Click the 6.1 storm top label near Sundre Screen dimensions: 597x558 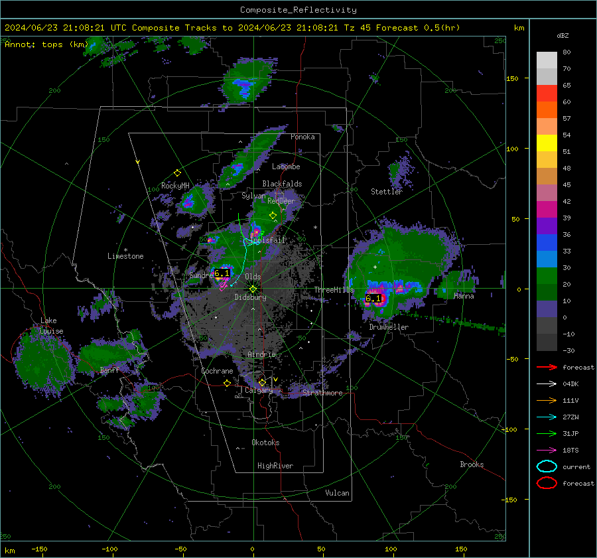point(222,273)
